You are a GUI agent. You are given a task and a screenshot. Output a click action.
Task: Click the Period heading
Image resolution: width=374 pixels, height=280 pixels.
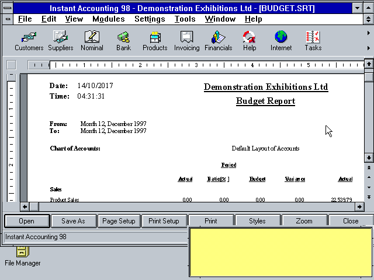click(228, 164)
